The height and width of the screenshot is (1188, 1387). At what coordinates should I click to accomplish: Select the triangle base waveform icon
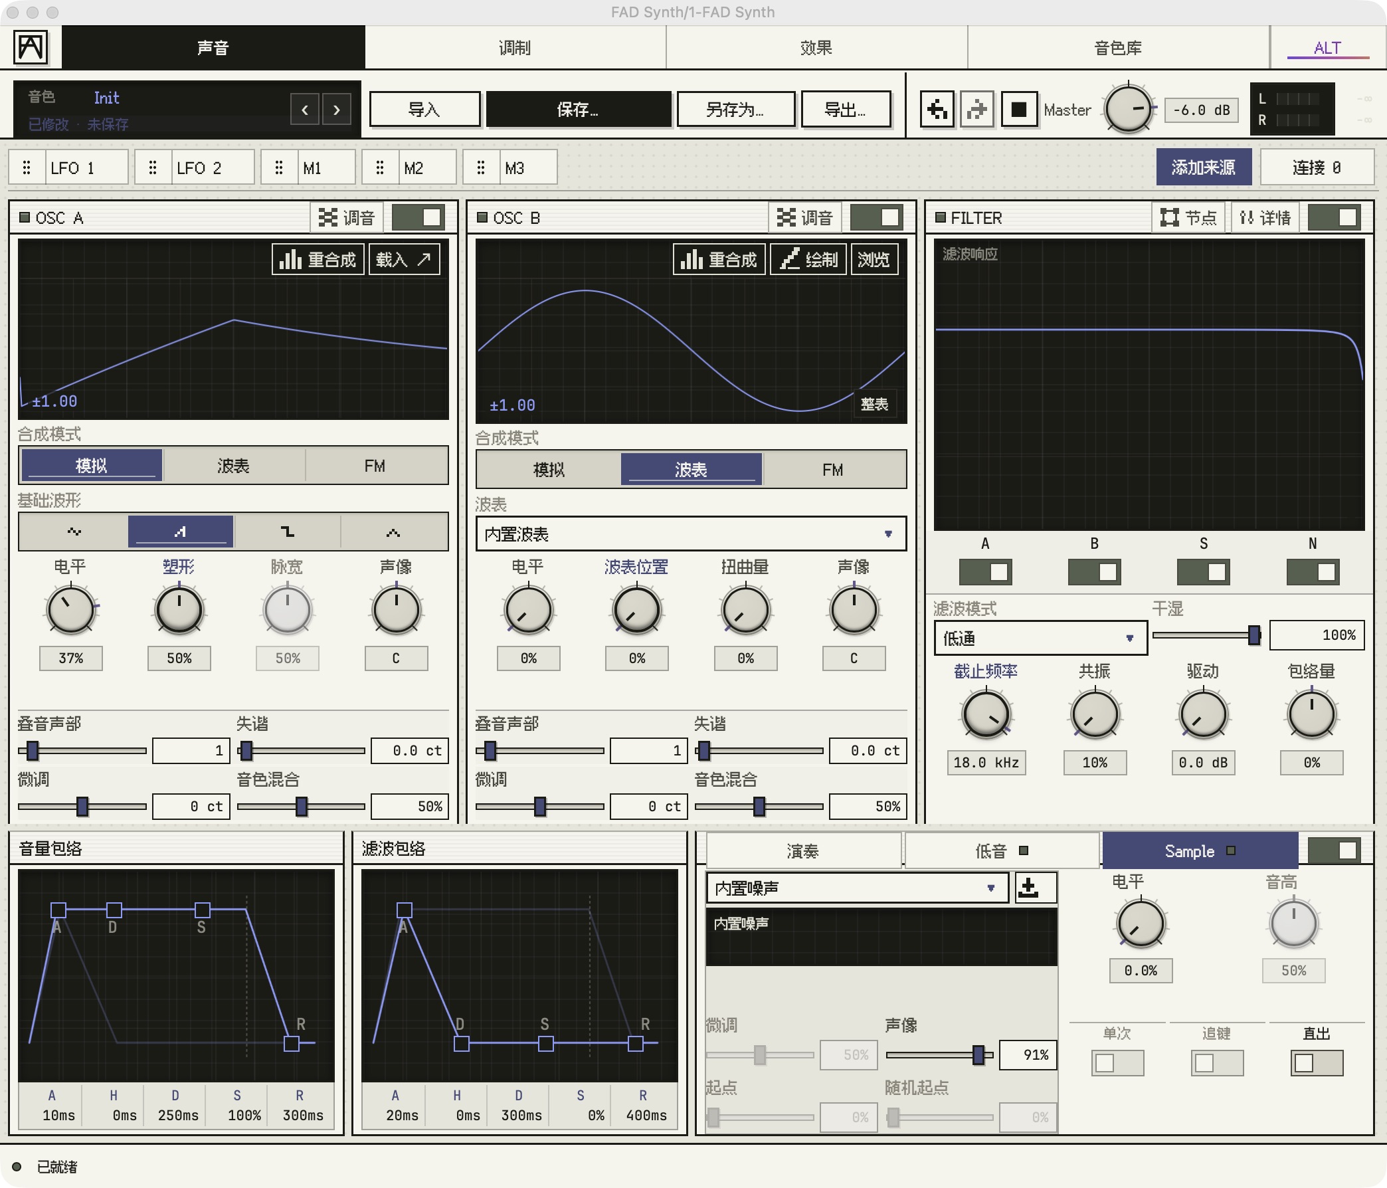(x=394, y=532)
